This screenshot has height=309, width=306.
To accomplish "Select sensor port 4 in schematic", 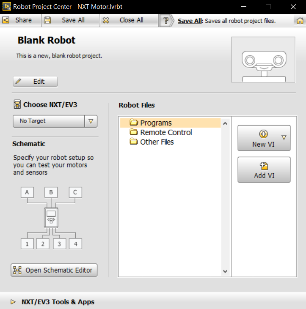I will point(75,244).
